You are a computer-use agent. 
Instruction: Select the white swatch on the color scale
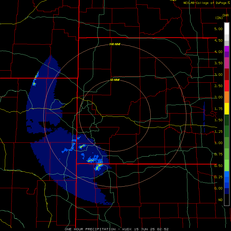pos(227,28)
